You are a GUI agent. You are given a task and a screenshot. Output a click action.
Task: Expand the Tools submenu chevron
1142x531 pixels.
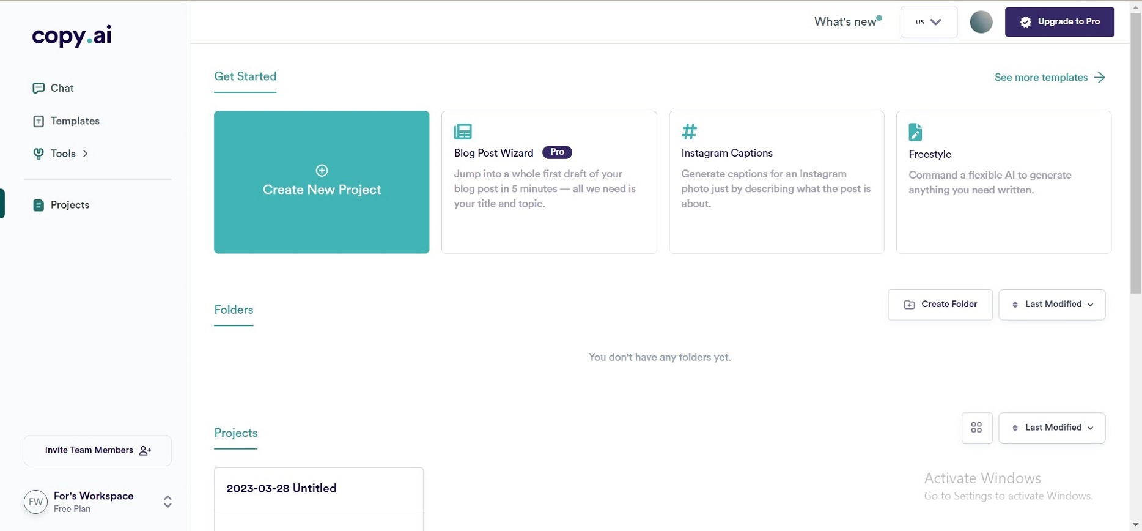point(86,154)
